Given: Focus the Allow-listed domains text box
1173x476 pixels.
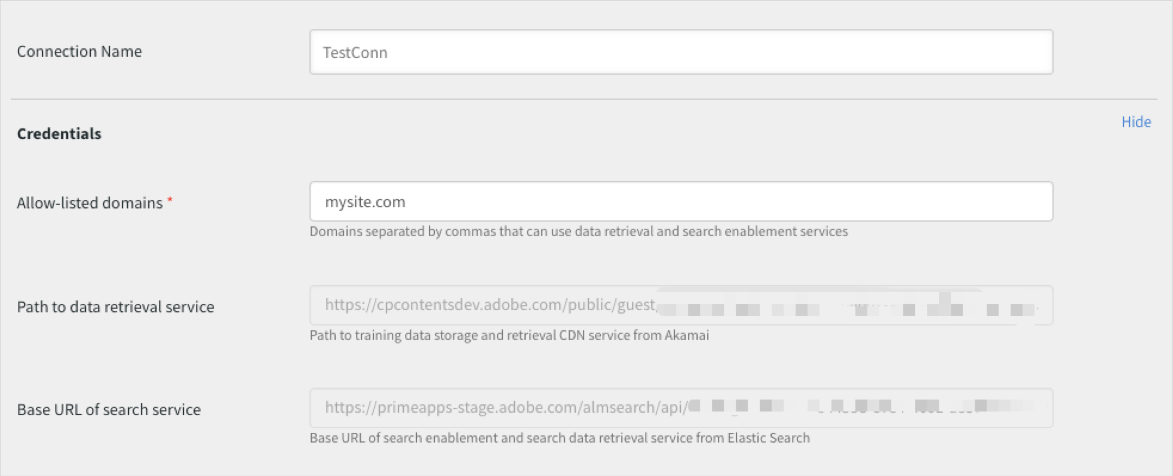Looking at the screenshot, I should coord(681,202).
